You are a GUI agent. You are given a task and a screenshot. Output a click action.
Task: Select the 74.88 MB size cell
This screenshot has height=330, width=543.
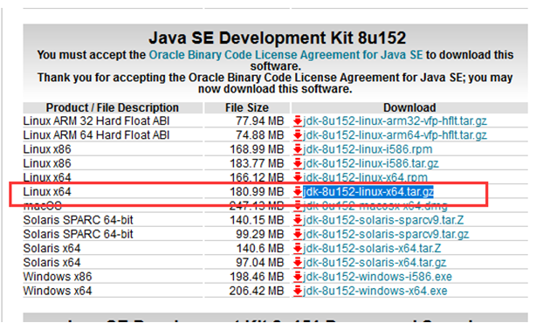coord(260,135)
